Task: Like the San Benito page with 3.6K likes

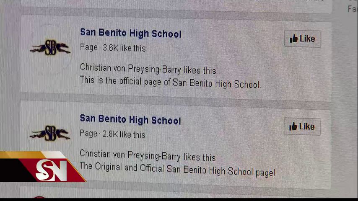Action: tap(303, 39)
